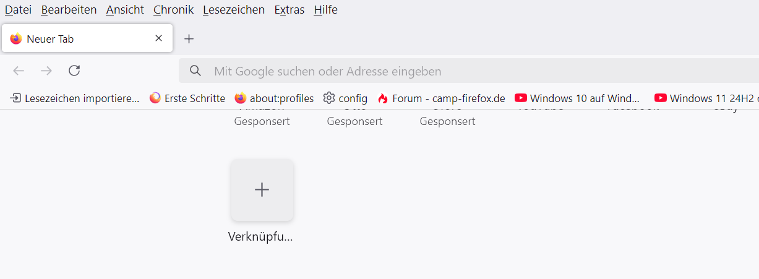The image size is (759, 279).
Task: Open the Chronik menu
Action: pos(173,10)
